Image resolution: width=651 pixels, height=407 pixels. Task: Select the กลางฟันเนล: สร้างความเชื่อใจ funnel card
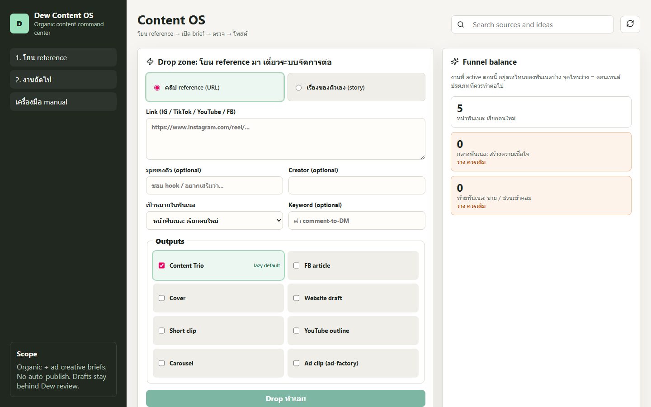(x=541, y=152)
